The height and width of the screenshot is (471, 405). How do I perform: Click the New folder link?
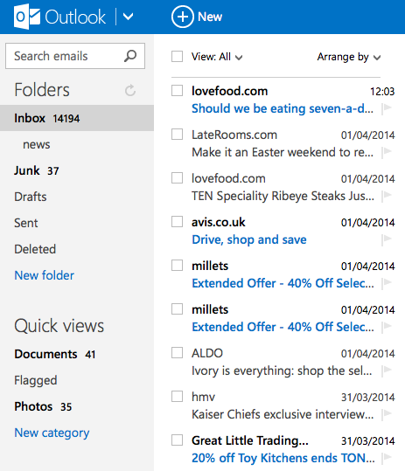tap(45, 275)
